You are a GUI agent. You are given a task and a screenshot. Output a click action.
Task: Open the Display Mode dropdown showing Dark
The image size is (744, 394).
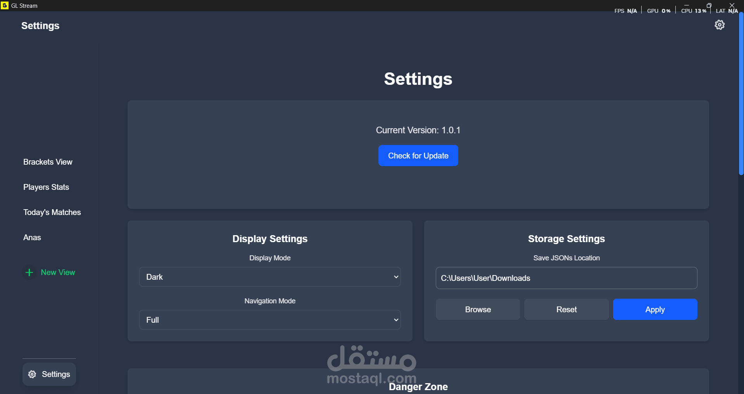(x=270, y=277)
